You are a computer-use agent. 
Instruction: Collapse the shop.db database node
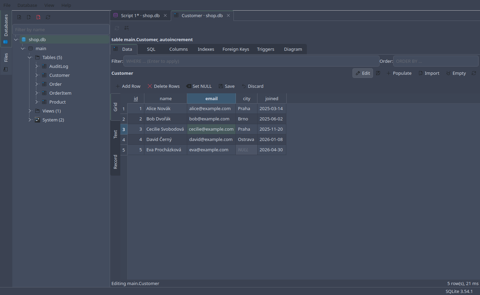(x=16, y=39)
